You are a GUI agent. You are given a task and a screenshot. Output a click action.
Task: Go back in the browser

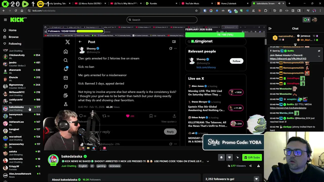pos(4,11)
